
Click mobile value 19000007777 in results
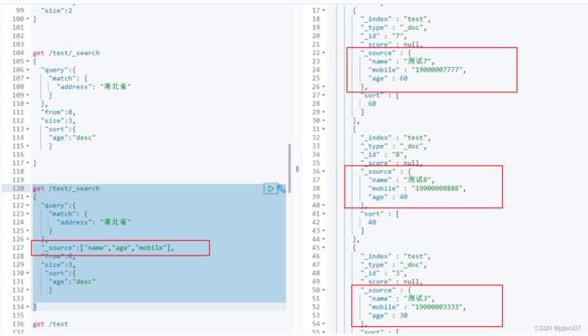pos(437,70)
